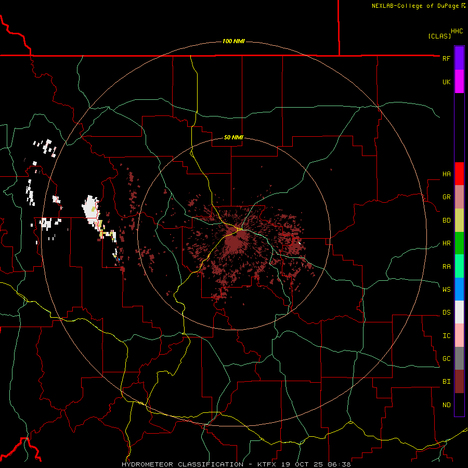Click the HR legend label
This screenshot has width=468, height=468.
pyautogui.click(x=446, y=243)
